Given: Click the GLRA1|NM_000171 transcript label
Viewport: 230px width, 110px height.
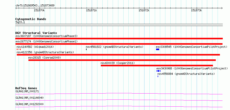Looking at the screenshot, I should [x=27, y=91].
